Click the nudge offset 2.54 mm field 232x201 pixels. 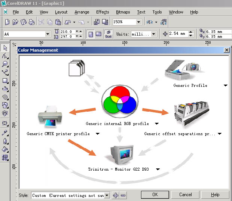pos(178,34)
